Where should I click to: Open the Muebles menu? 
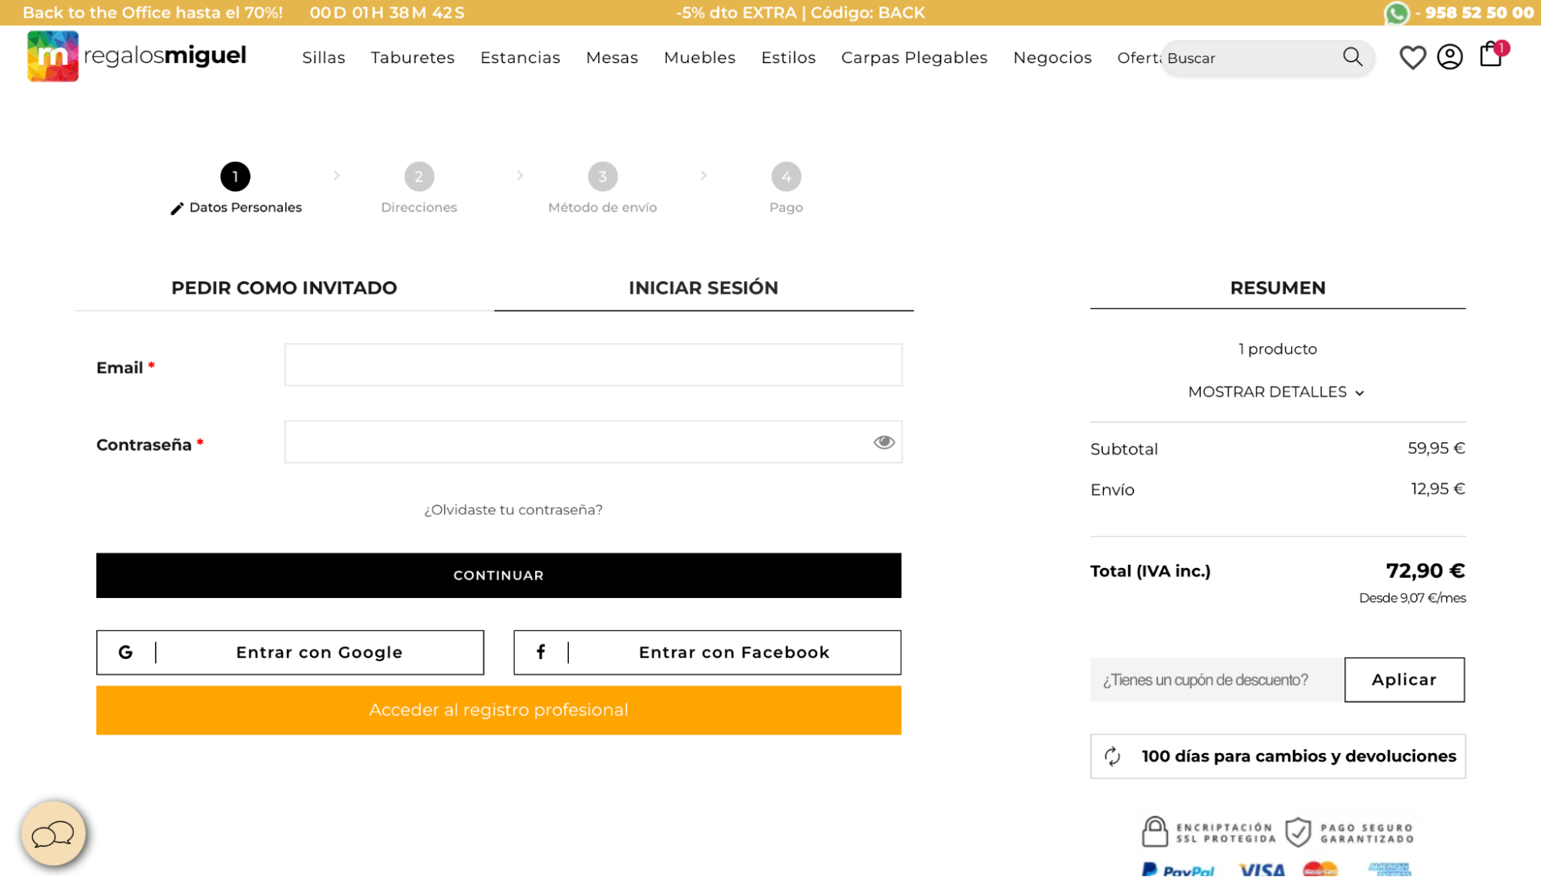click(x=699, y=58)
